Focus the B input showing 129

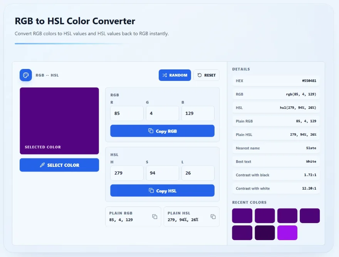[198, 113]
